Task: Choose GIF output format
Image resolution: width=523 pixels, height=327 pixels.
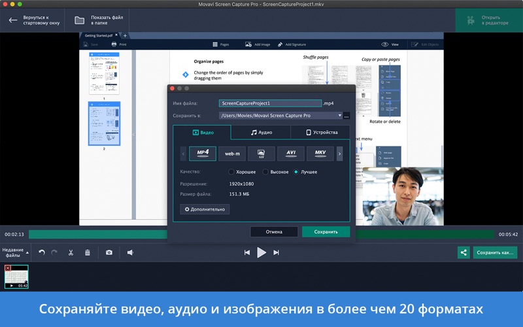Action: (261, 154)
